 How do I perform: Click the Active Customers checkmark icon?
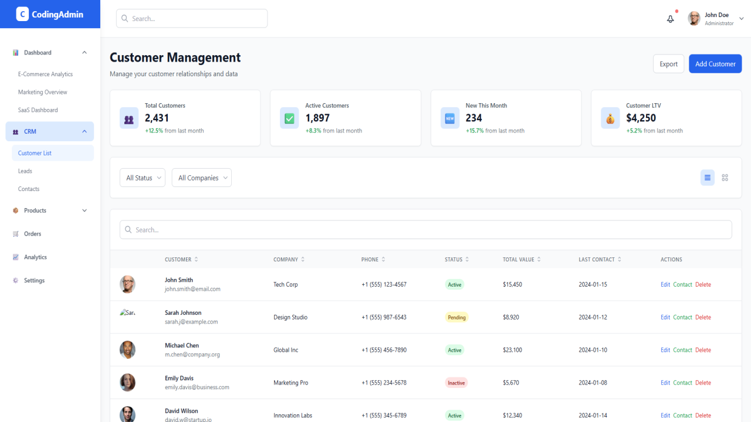coord(289,118)
